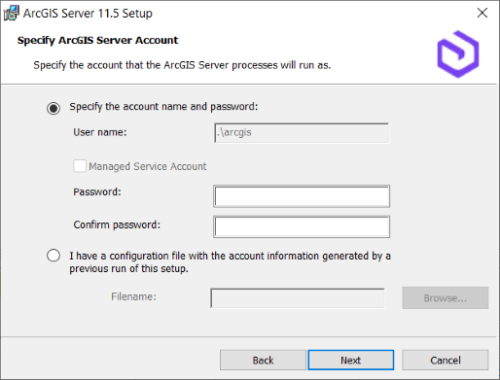Click the ArcGIS Server installer icon in title bar
Image resolution: width=500 pixels, height=380 pixels.
coord(12,13)
